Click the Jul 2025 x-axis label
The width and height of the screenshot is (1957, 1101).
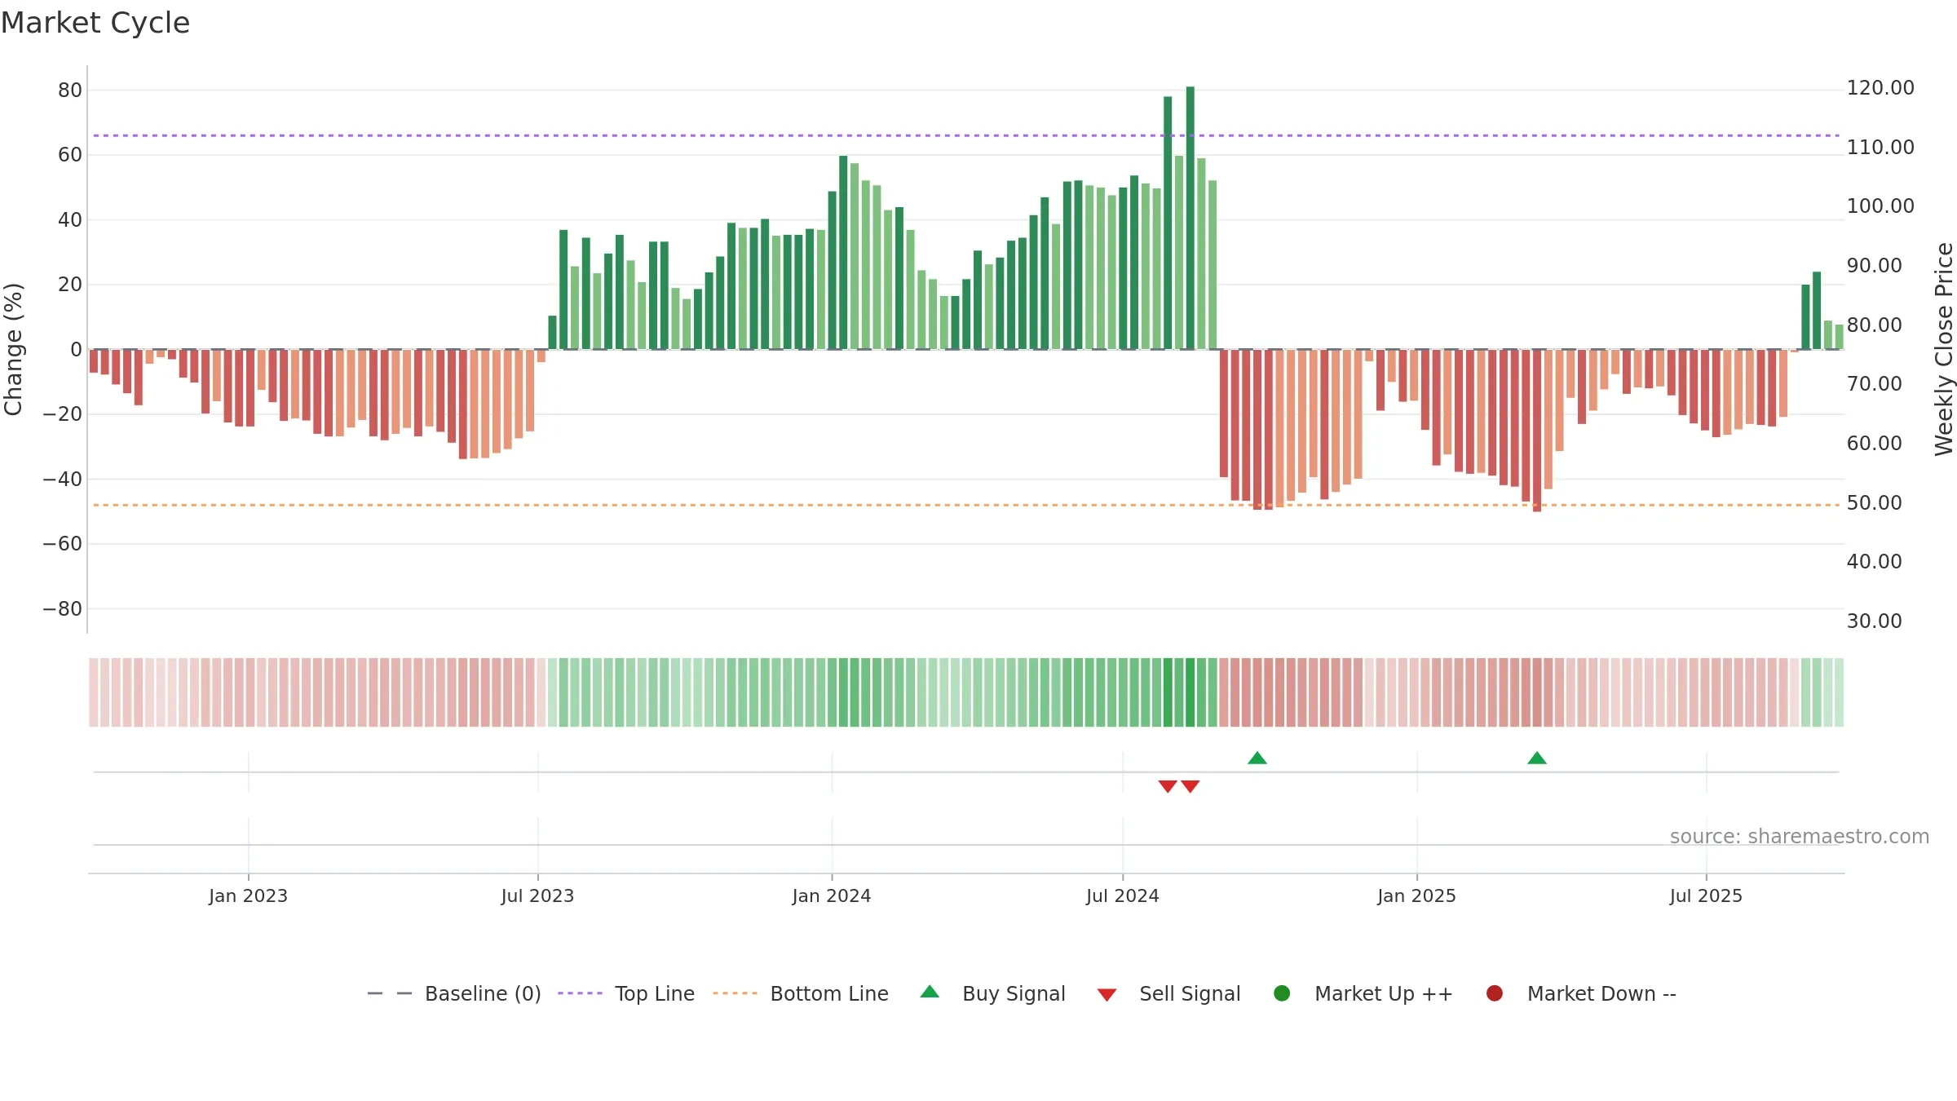(1706, 895)
